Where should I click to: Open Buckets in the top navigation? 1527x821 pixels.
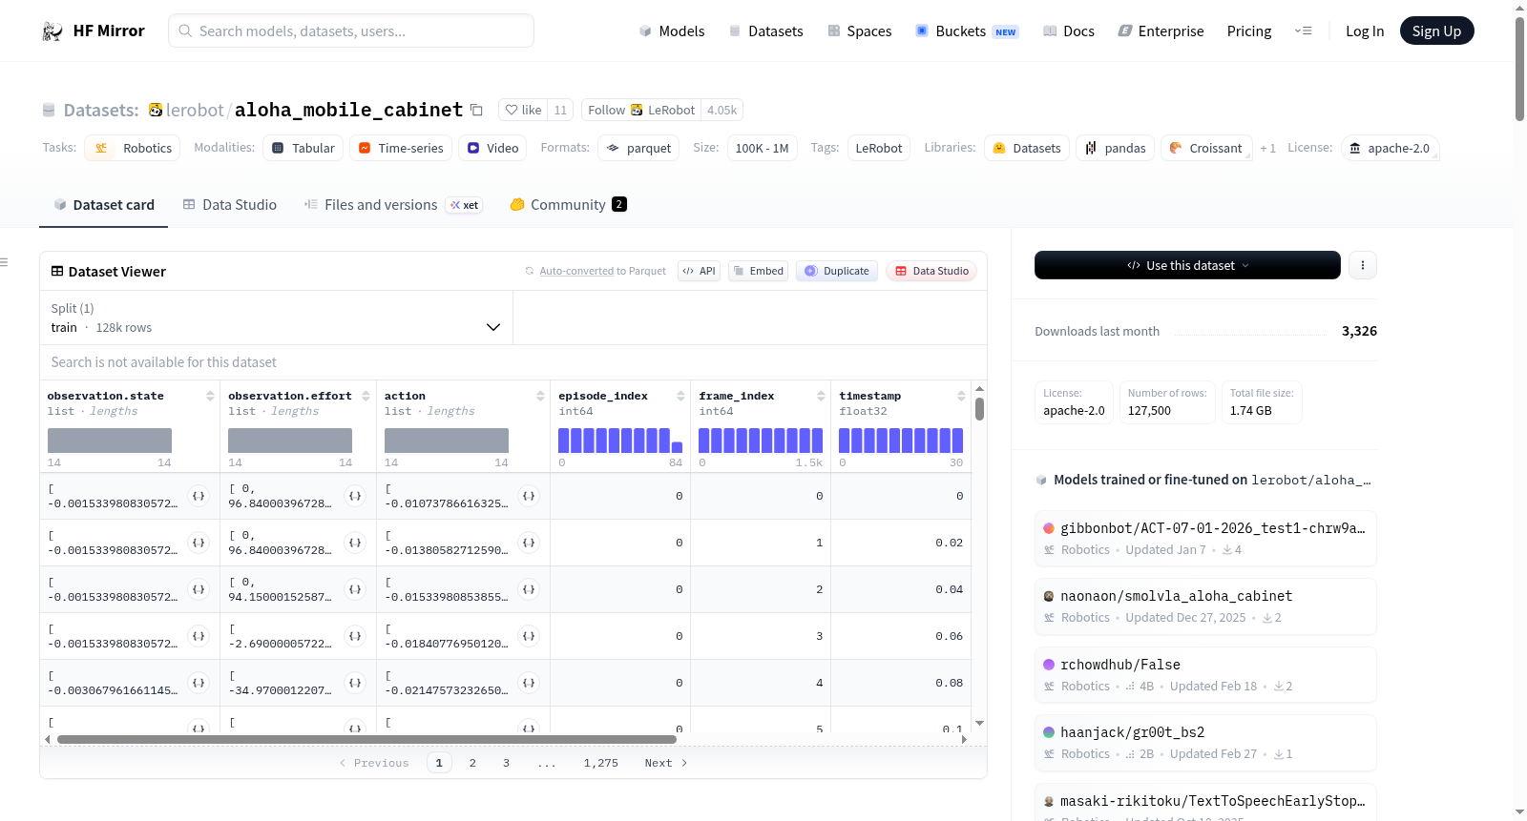tap(967, 31)
